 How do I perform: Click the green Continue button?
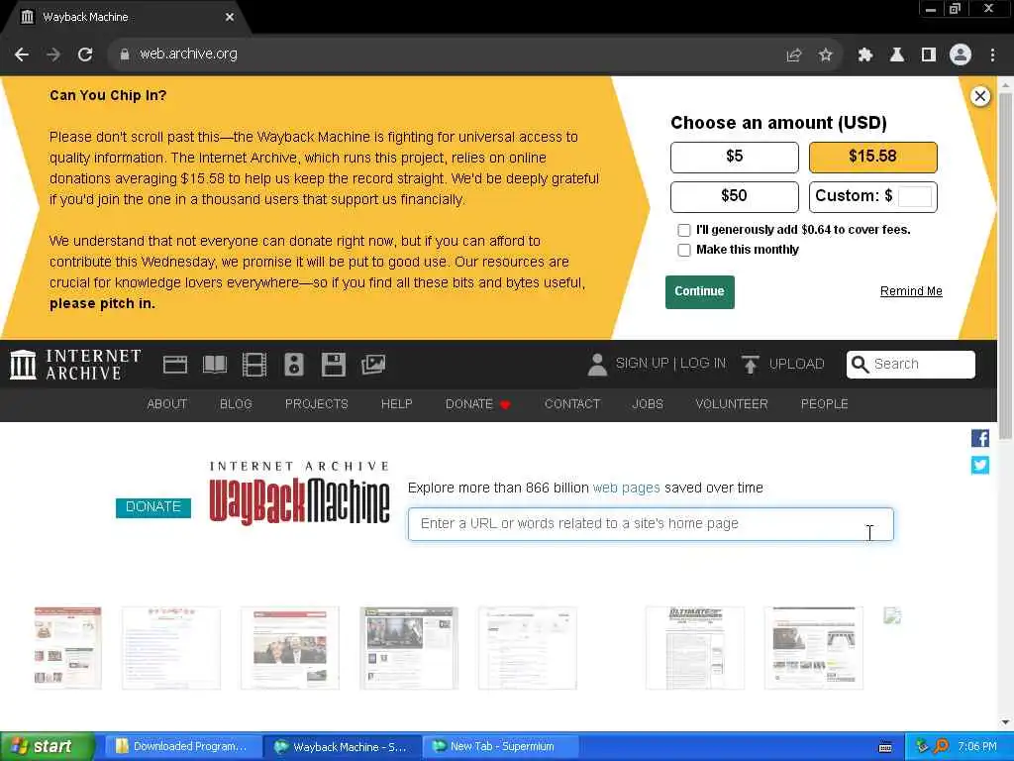coord(700,292)
